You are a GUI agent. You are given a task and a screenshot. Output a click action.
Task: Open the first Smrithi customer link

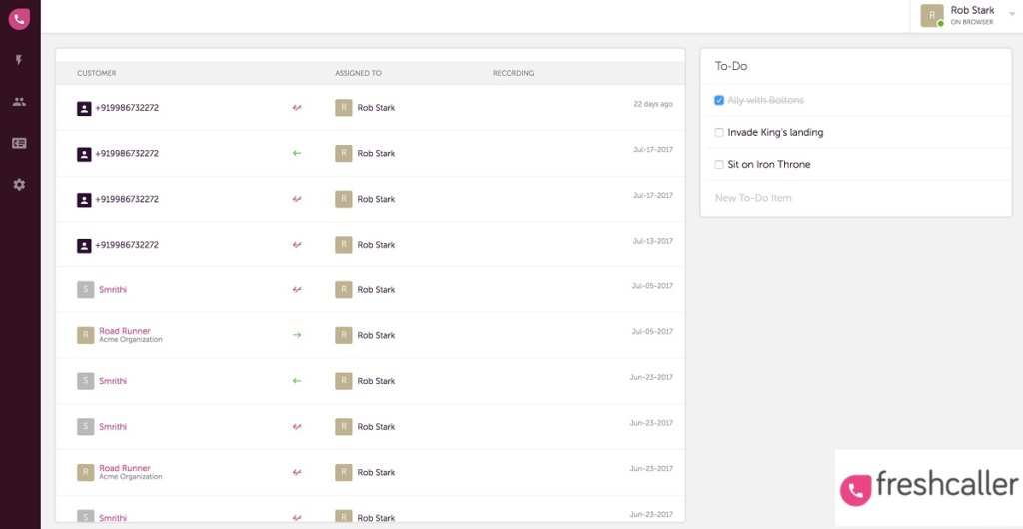click(113, 290)
